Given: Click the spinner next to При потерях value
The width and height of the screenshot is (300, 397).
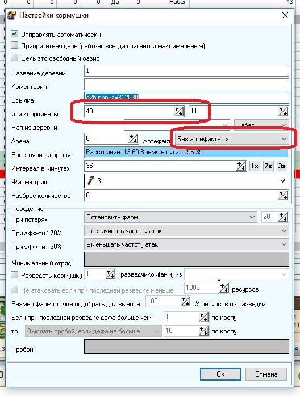Looking at the screenshot, I should [x=284, y=217].
